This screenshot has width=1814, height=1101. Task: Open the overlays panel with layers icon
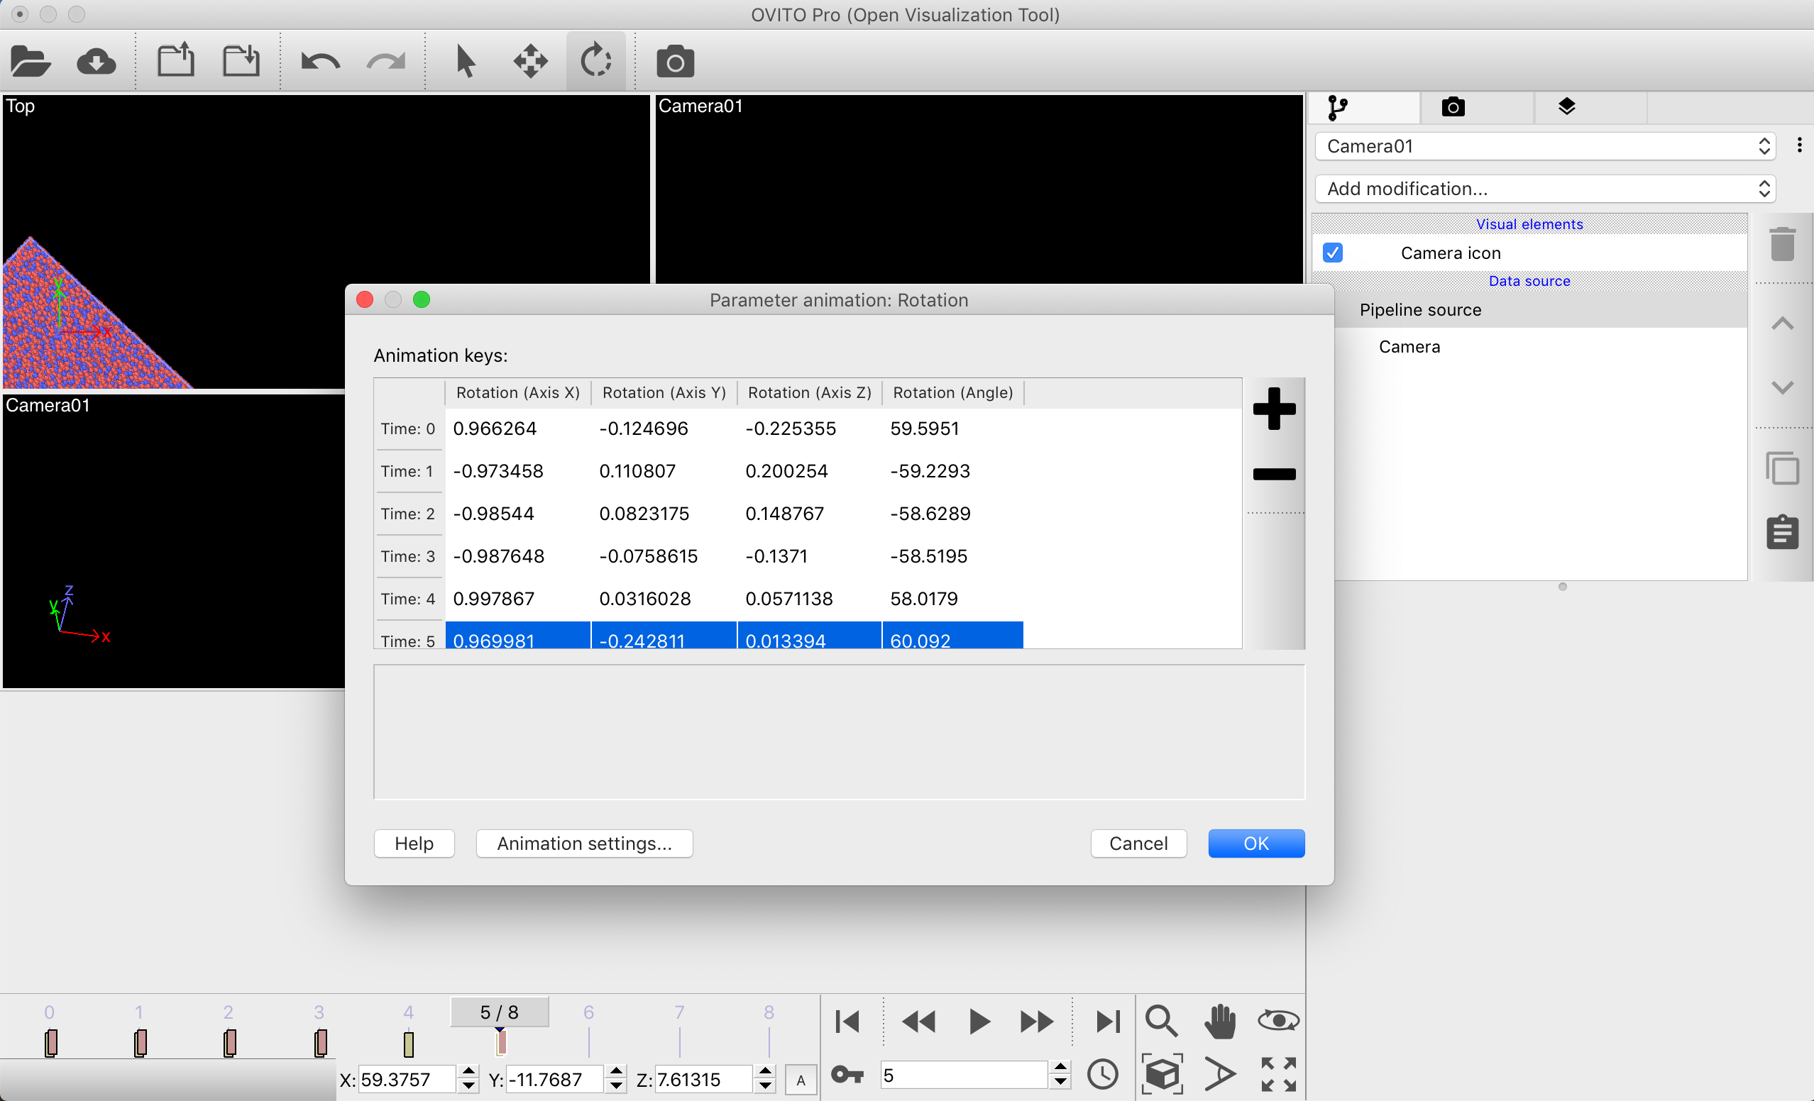pyautogui.click(x=1567, y=107)
